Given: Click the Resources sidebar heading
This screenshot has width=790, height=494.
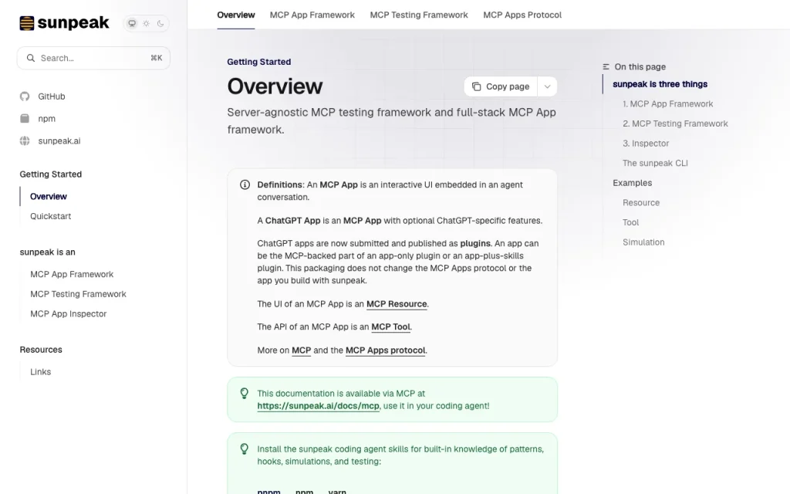Looking at the screenshot, I should tap(41, 350).
